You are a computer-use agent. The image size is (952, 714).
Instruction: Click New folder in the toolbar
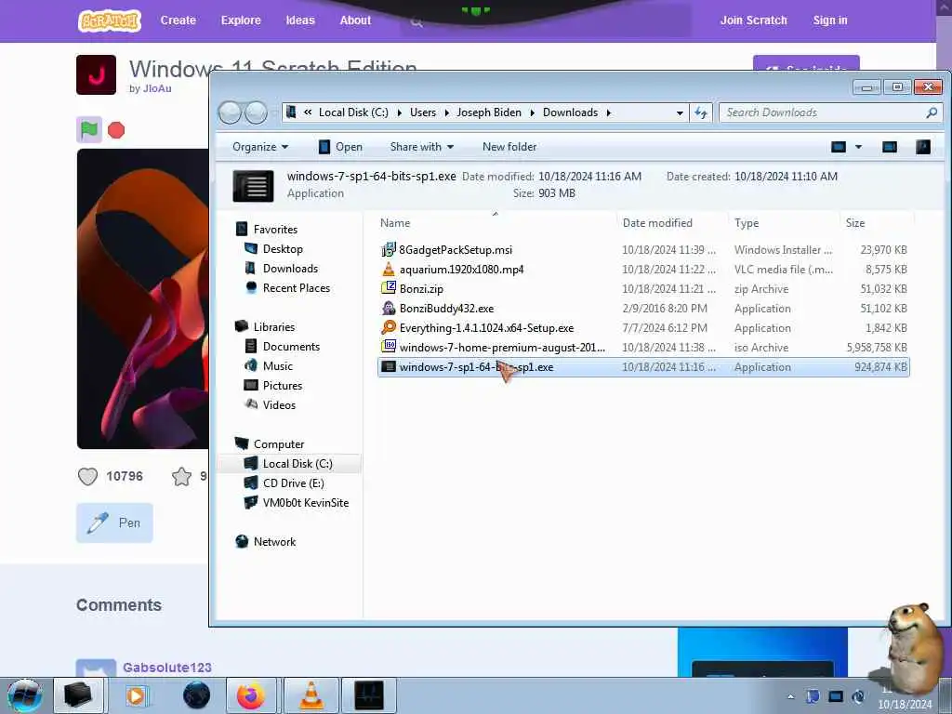pyautogui.click(x=509, y=147)
